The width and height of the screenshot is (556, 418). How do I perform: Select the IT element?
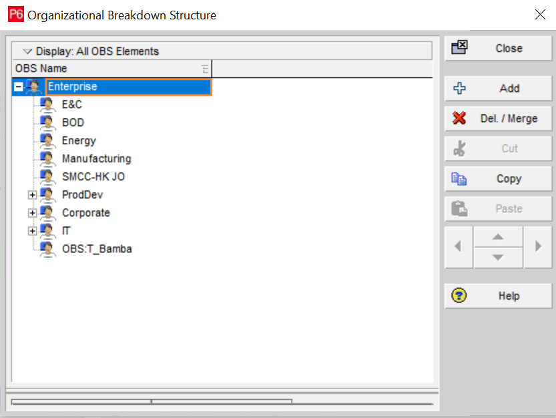(66, 231)
